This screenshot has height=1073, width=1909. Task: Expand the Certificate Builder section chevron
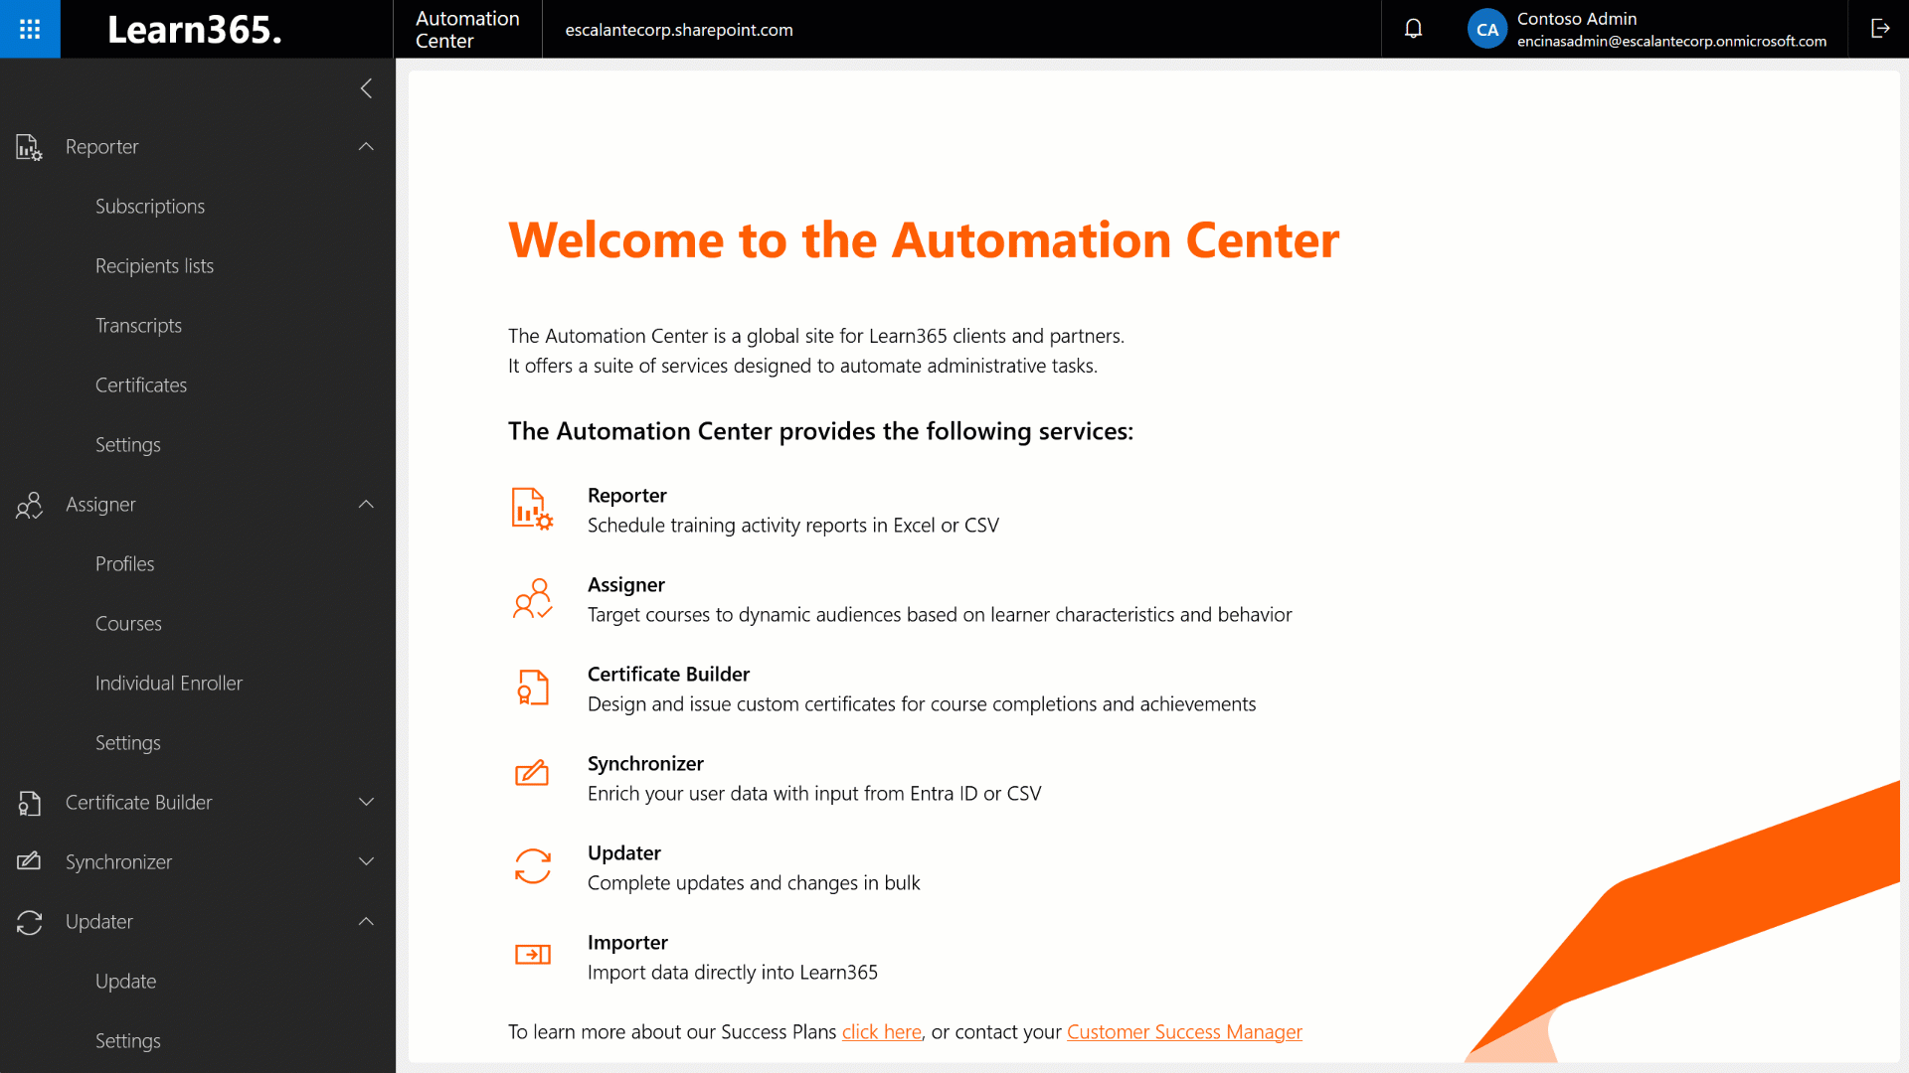[x=366, y=803]
